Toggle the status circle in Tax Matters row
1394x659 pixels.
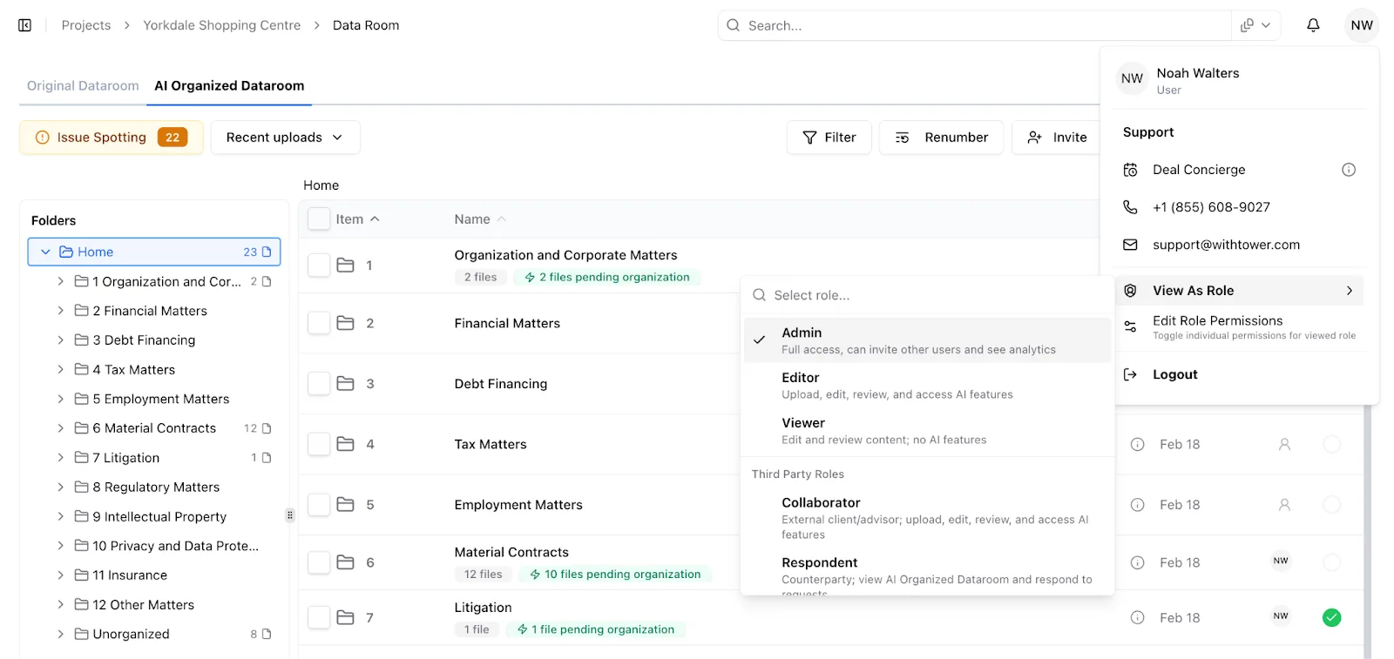coord(1331,444)
